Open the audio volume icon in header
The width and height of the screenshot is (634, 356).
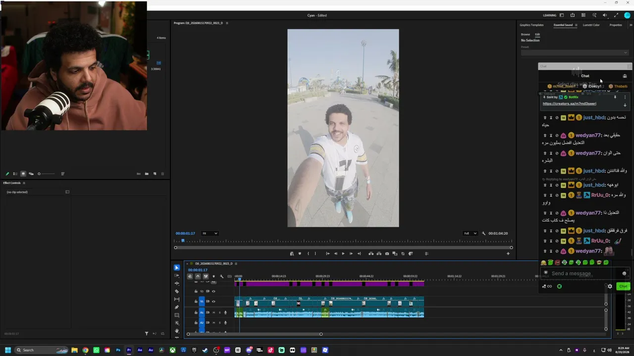[x=605, y=15]
